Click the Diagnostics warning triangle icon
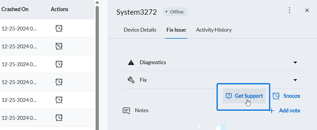 point(131,63)
